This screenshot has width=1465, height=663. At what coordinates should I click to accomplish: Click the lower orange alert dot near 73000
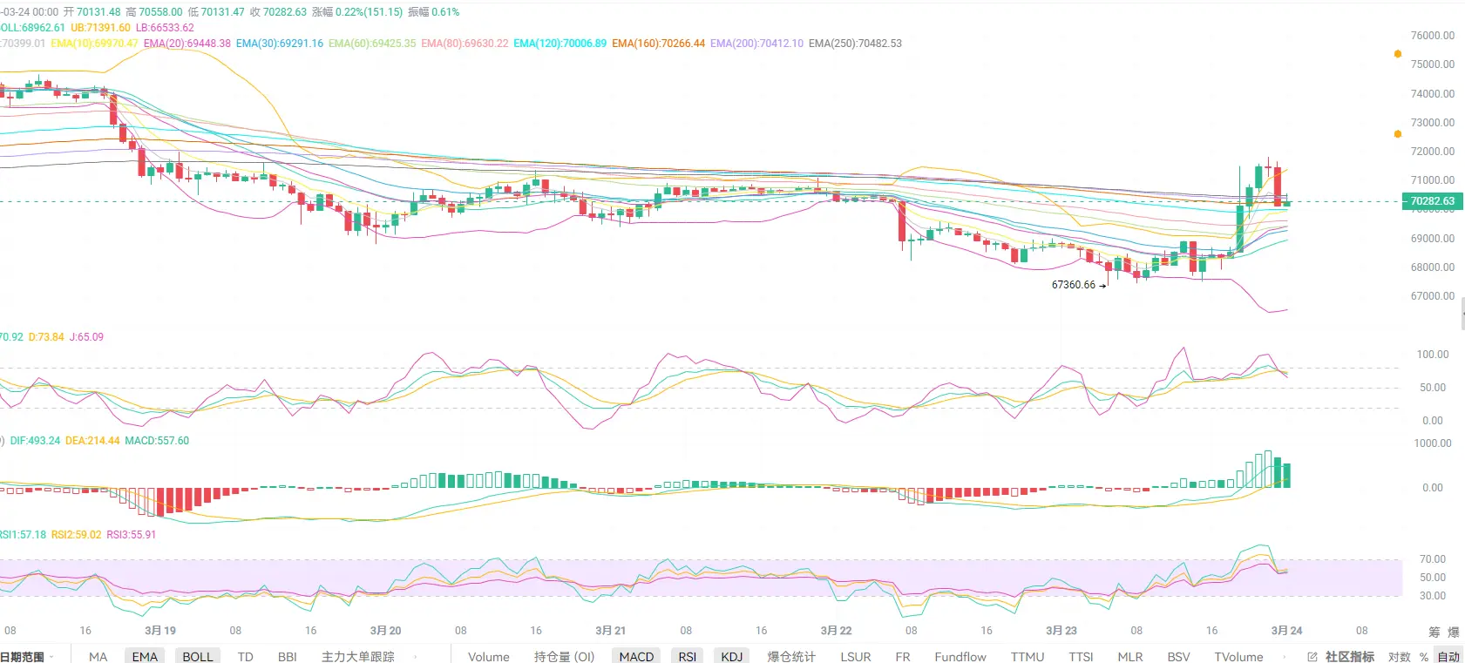tap(1398, 134)
